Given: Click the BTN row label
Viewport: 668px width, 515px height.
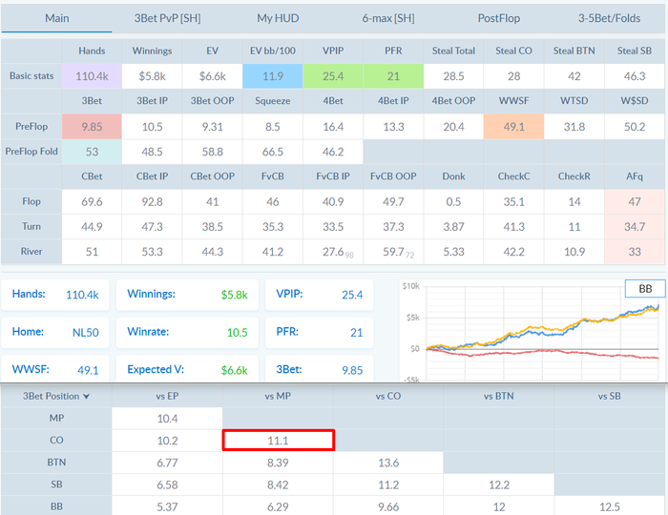Looking at the screenshot, I should point(56,463).
